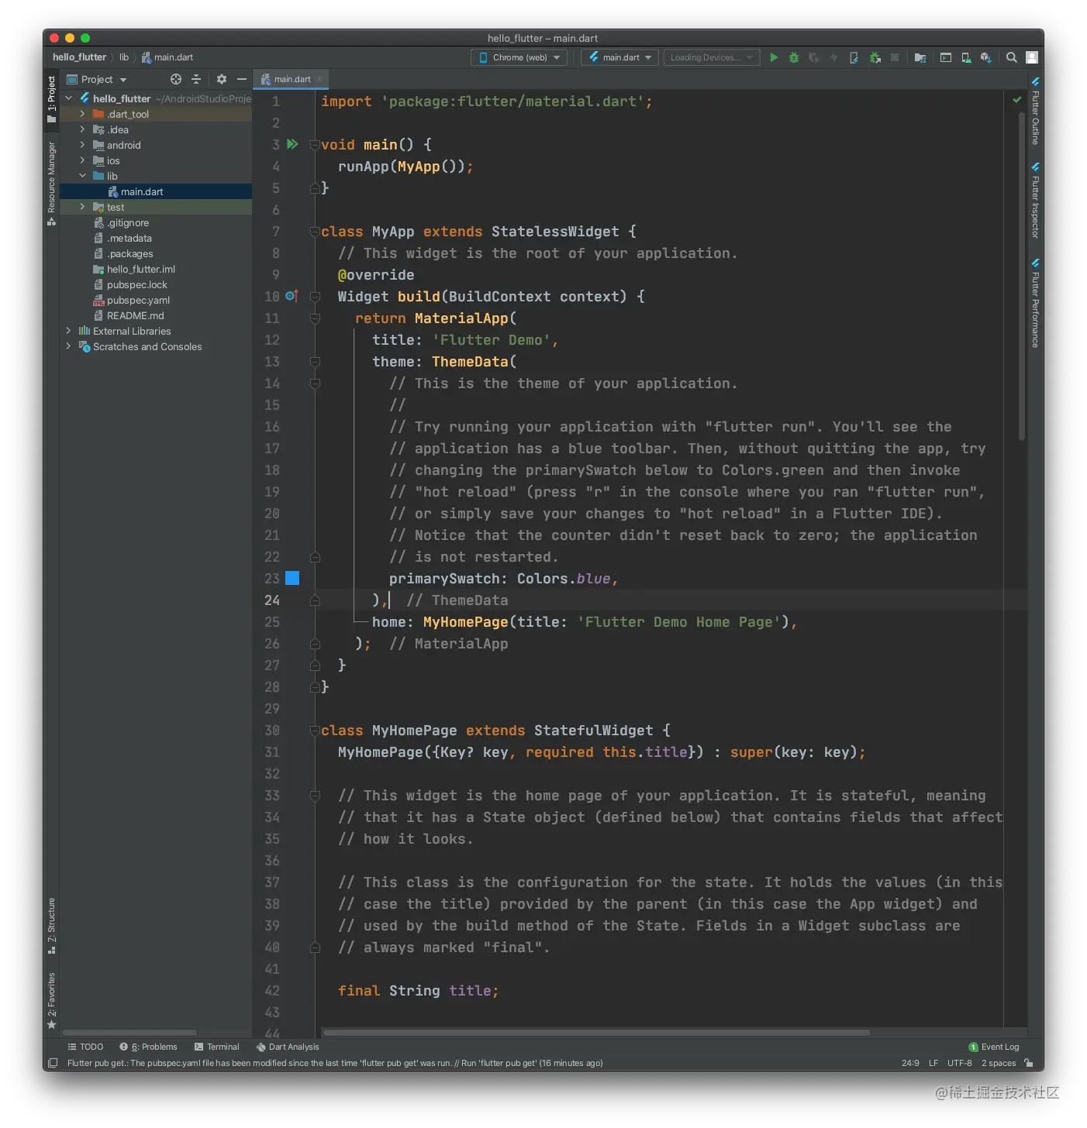Click the Stop square in the toolbar
Viewport: 1087px width, 1128px height.
895,57
